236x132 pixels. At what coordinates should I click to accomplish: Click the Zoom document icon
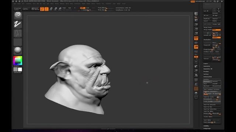tap(196, 25)
